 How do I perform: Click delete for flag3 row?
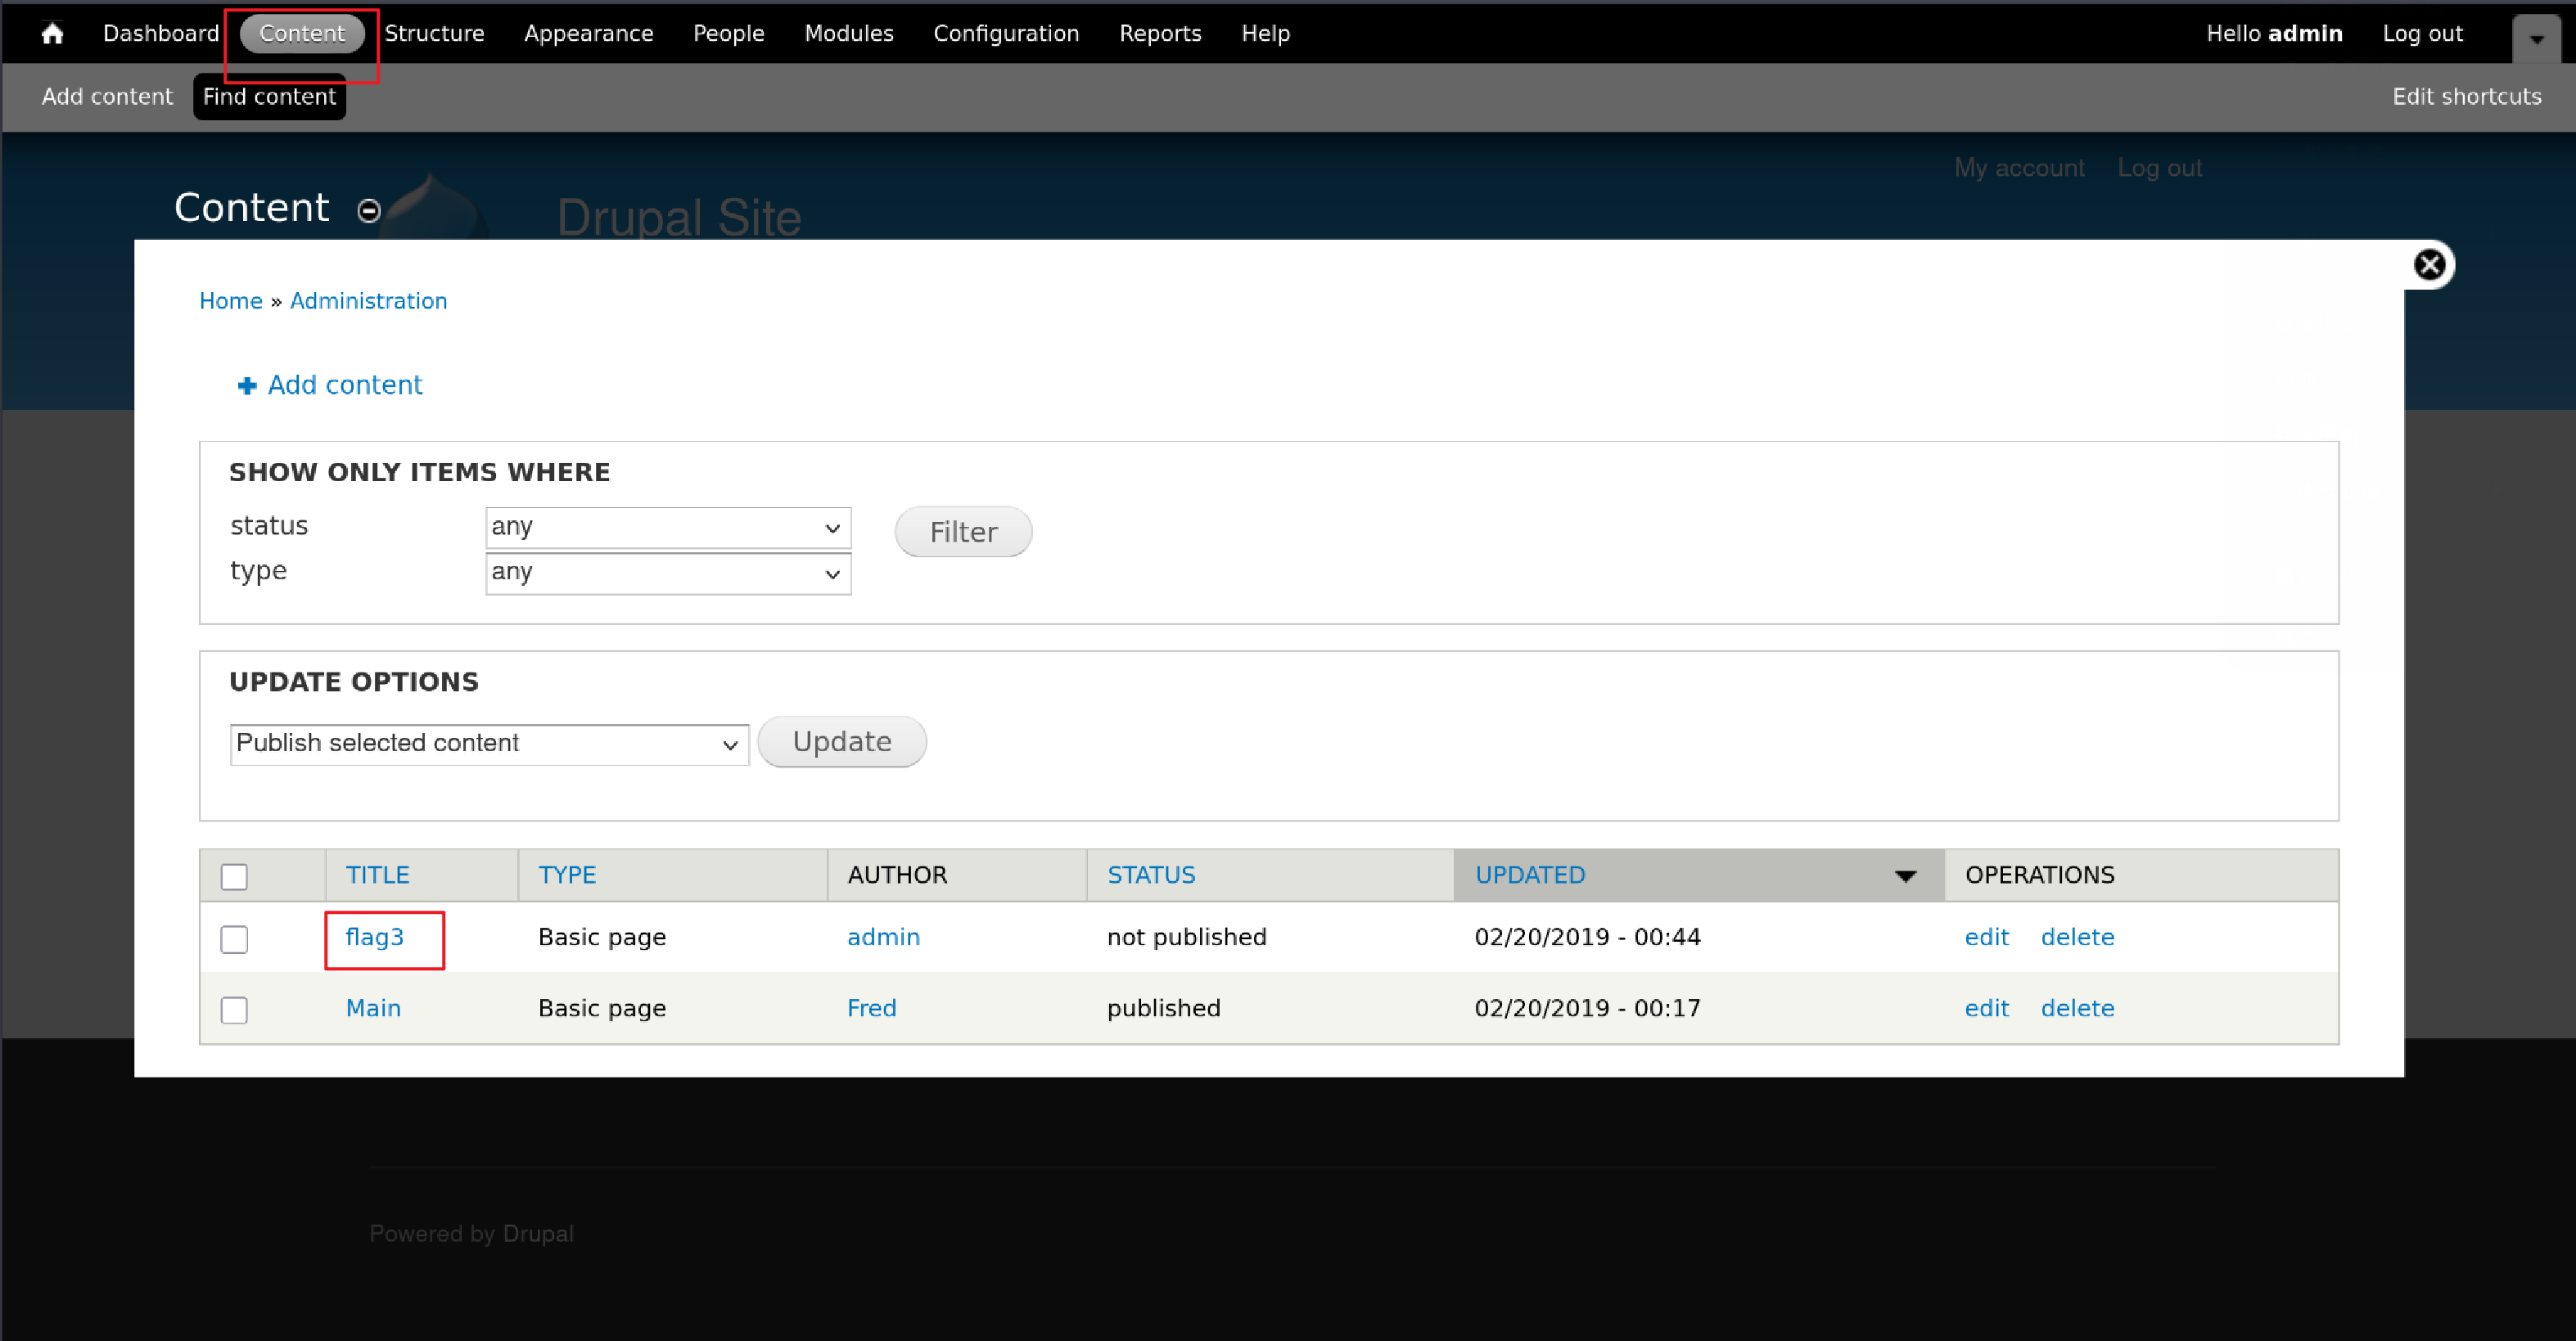(2078, 938)
